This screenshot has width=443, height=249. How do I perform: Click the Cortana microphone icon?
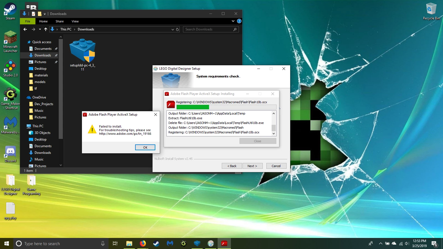coord(103,243)
